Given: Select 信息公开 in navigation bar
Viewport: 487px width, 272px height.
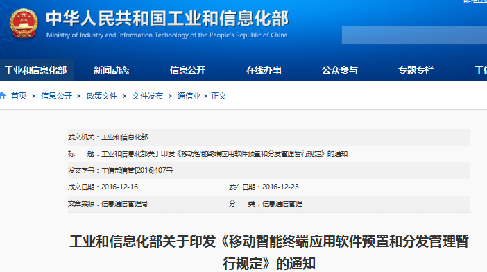Looking at the screenshot, I should click(x=187, y=70).
